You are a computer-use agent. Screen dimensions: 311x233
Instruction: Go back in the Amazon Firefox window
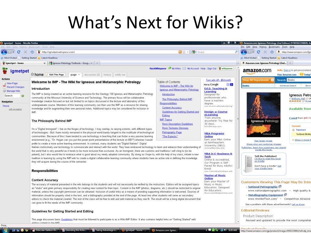point(244,52)
